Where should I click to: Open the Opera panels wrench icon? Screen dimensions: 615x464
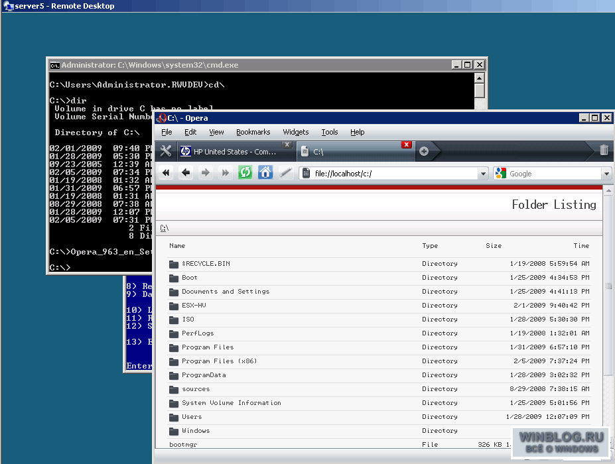[x=166, y=151]
